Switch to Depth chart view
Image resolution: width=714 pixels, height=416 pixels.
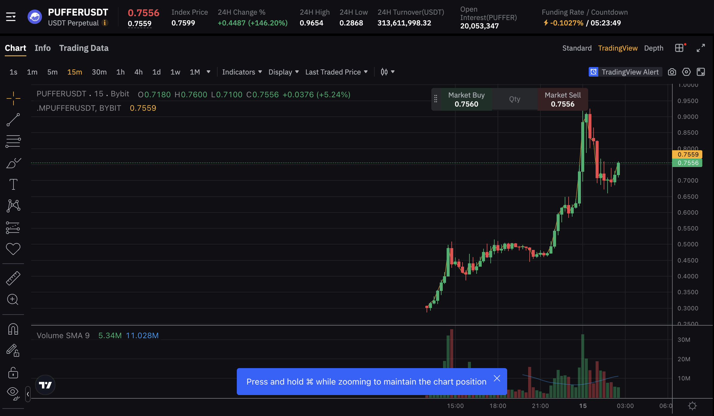click(653, 48)
